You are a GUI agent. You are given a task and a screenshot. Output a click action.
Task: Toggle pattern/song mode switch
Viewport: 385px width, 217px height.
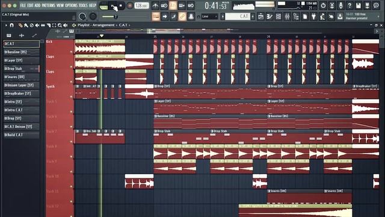(x=103, y=6)
